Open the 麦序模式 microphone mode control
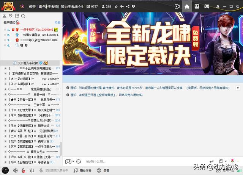The height and width of the screenshot is (175, 243). point(12,22)
